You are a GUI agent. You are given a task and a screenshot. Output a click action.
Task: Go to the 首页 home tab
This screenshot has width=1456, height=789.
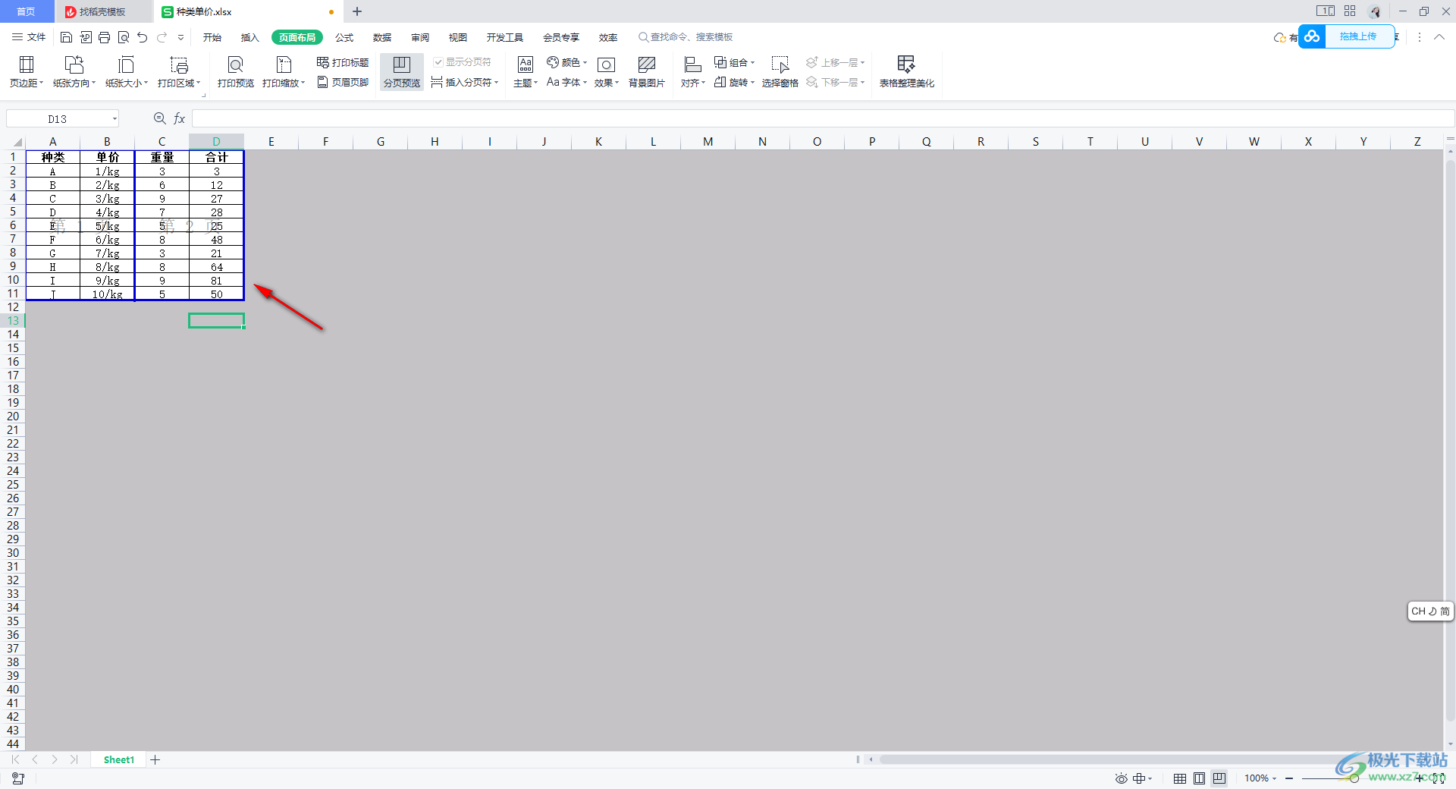(27, 11)
